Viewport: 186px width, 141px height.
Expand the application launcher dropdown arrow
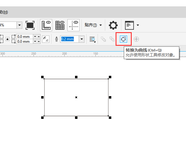[x=138, y=25]
